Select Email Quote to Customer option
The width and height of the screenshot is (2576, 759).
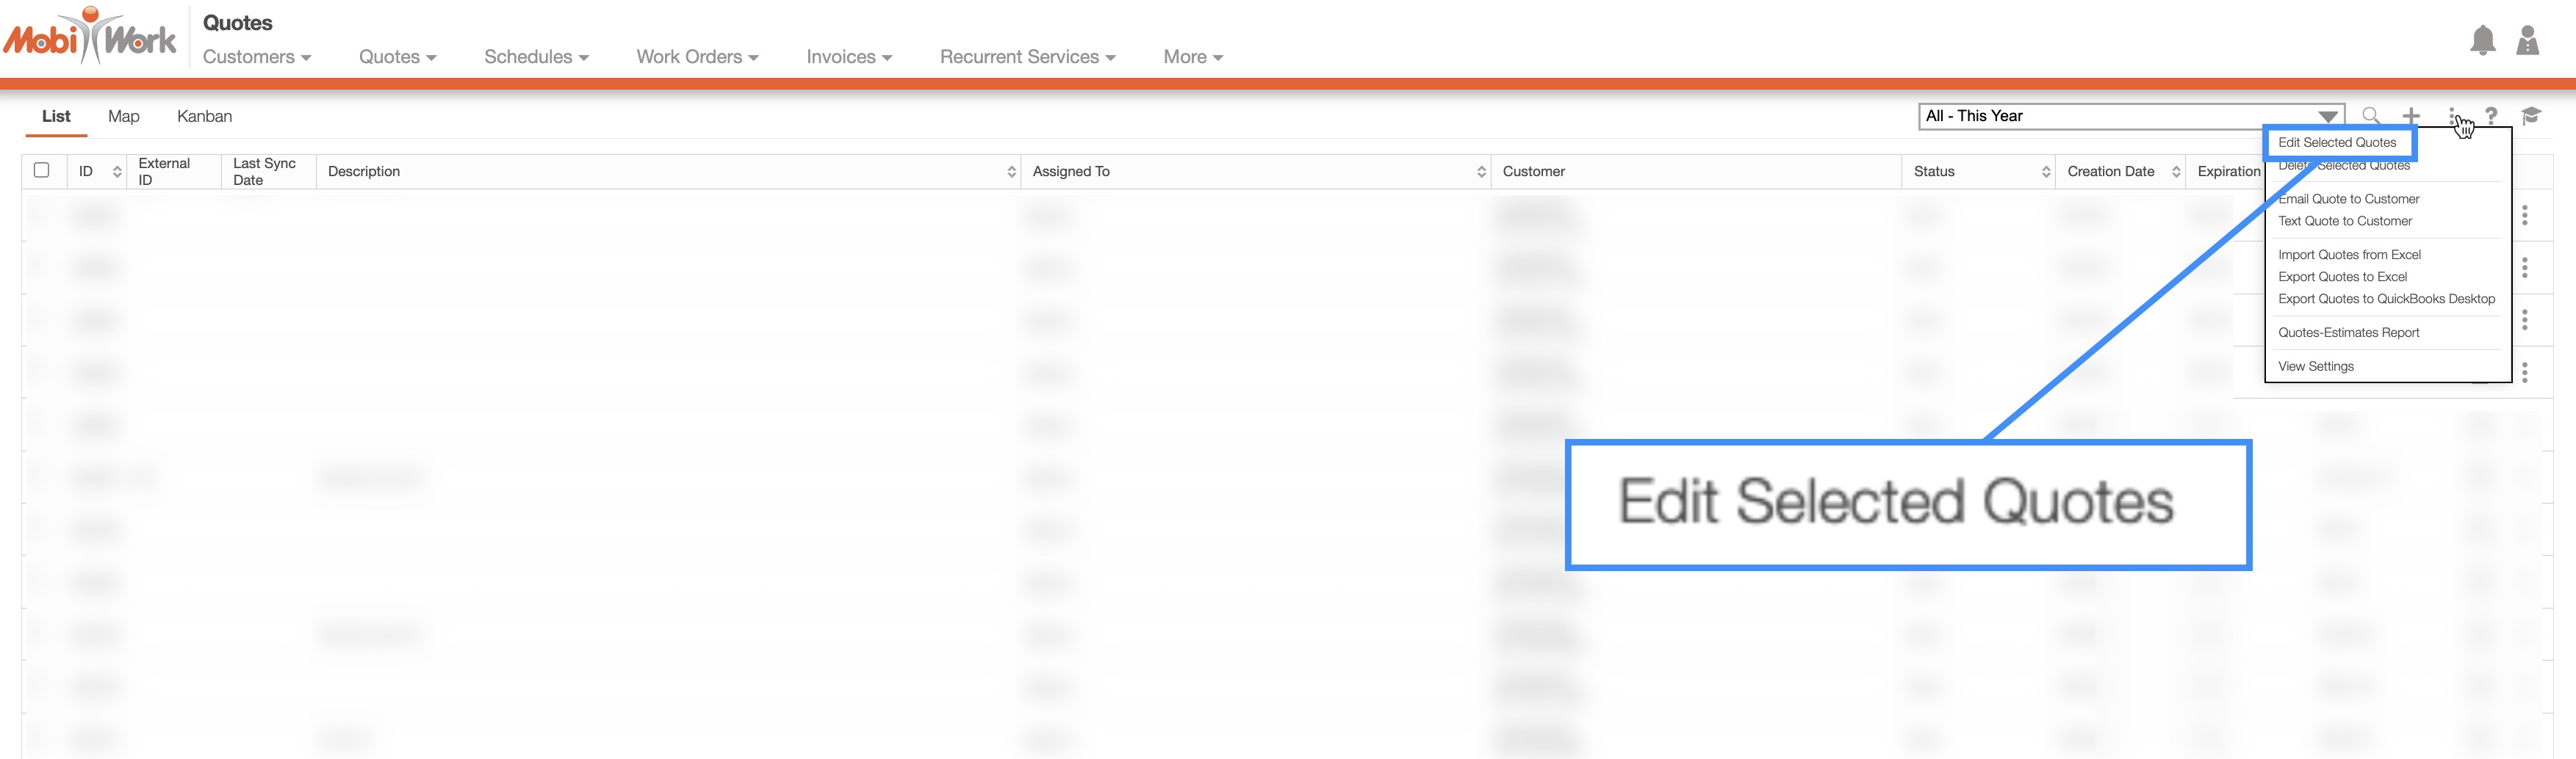[x=2348, y=199]
